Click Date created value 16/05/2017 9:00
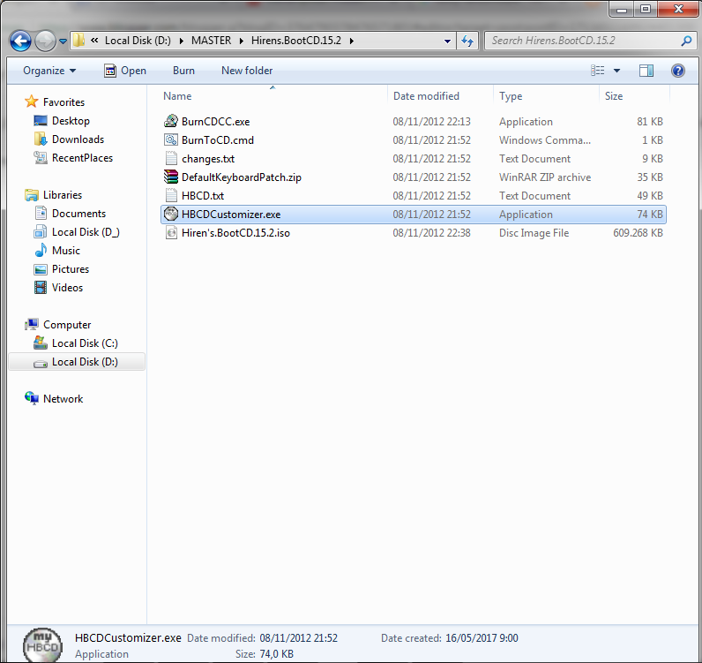The width and height of the screenshot is (702, 663). (482, 638)
